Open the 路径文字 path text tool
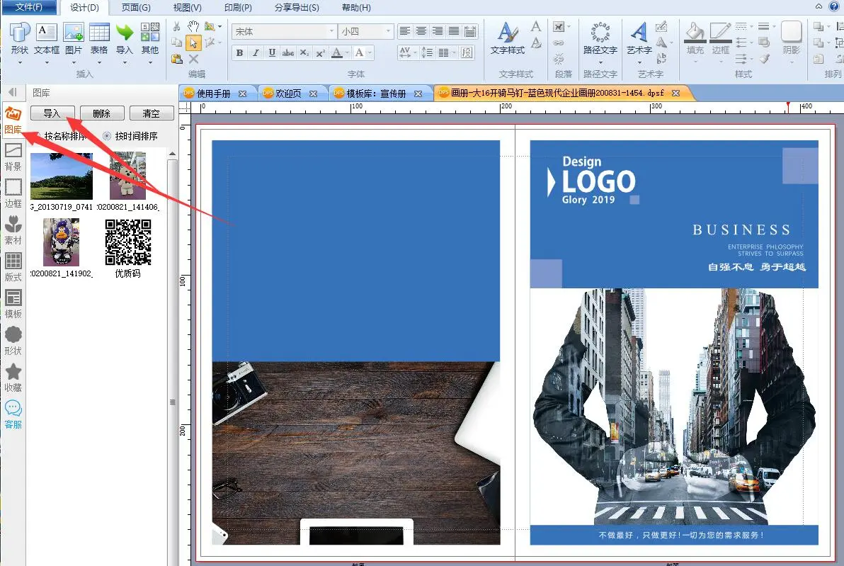The image size is (844, 566). point(600,39)
